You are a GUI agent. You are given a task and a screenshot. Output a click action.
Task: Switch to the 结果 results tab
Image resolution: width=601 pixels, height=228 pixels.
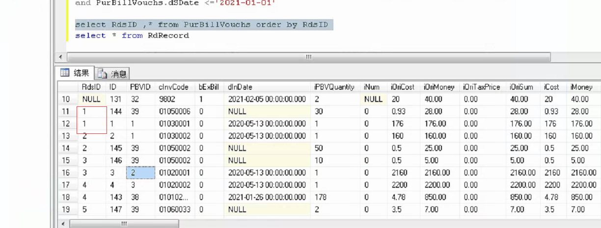click(x=75, y=73)
